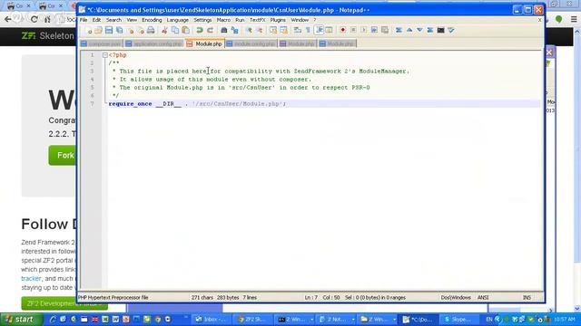Switch to the application.config.php tab
Screen dimensions: 581x326
154,44
